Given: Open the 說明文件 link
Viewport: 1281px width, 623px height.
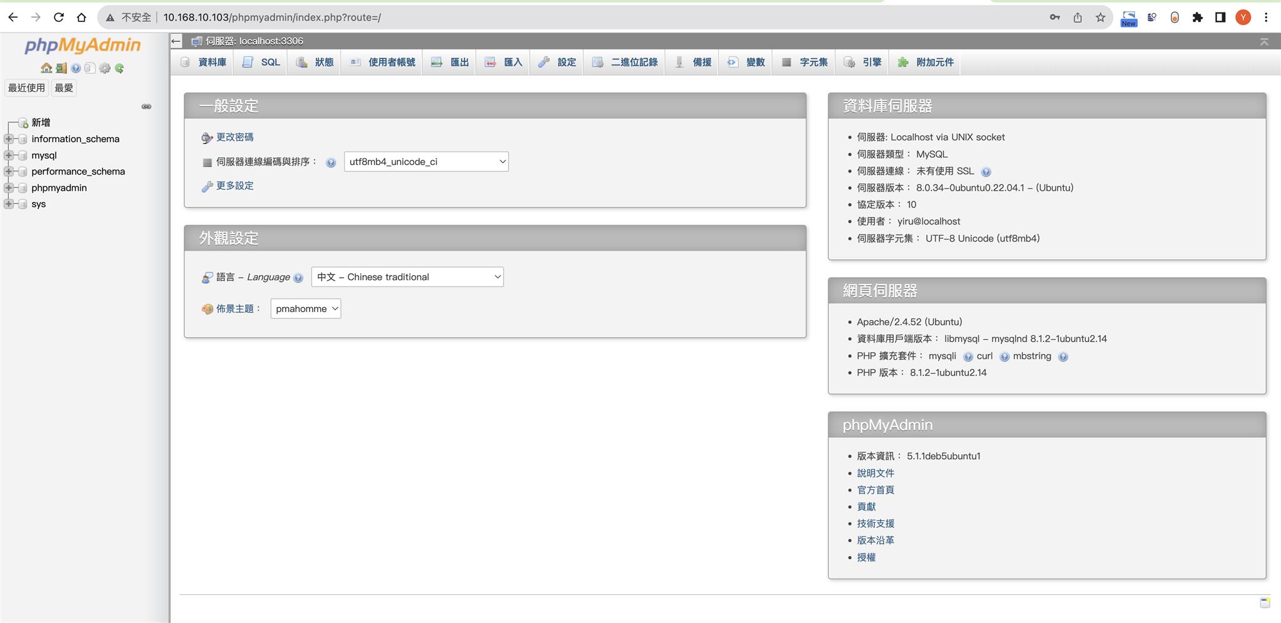Looking at the screenshot, I should pos(876,473).
